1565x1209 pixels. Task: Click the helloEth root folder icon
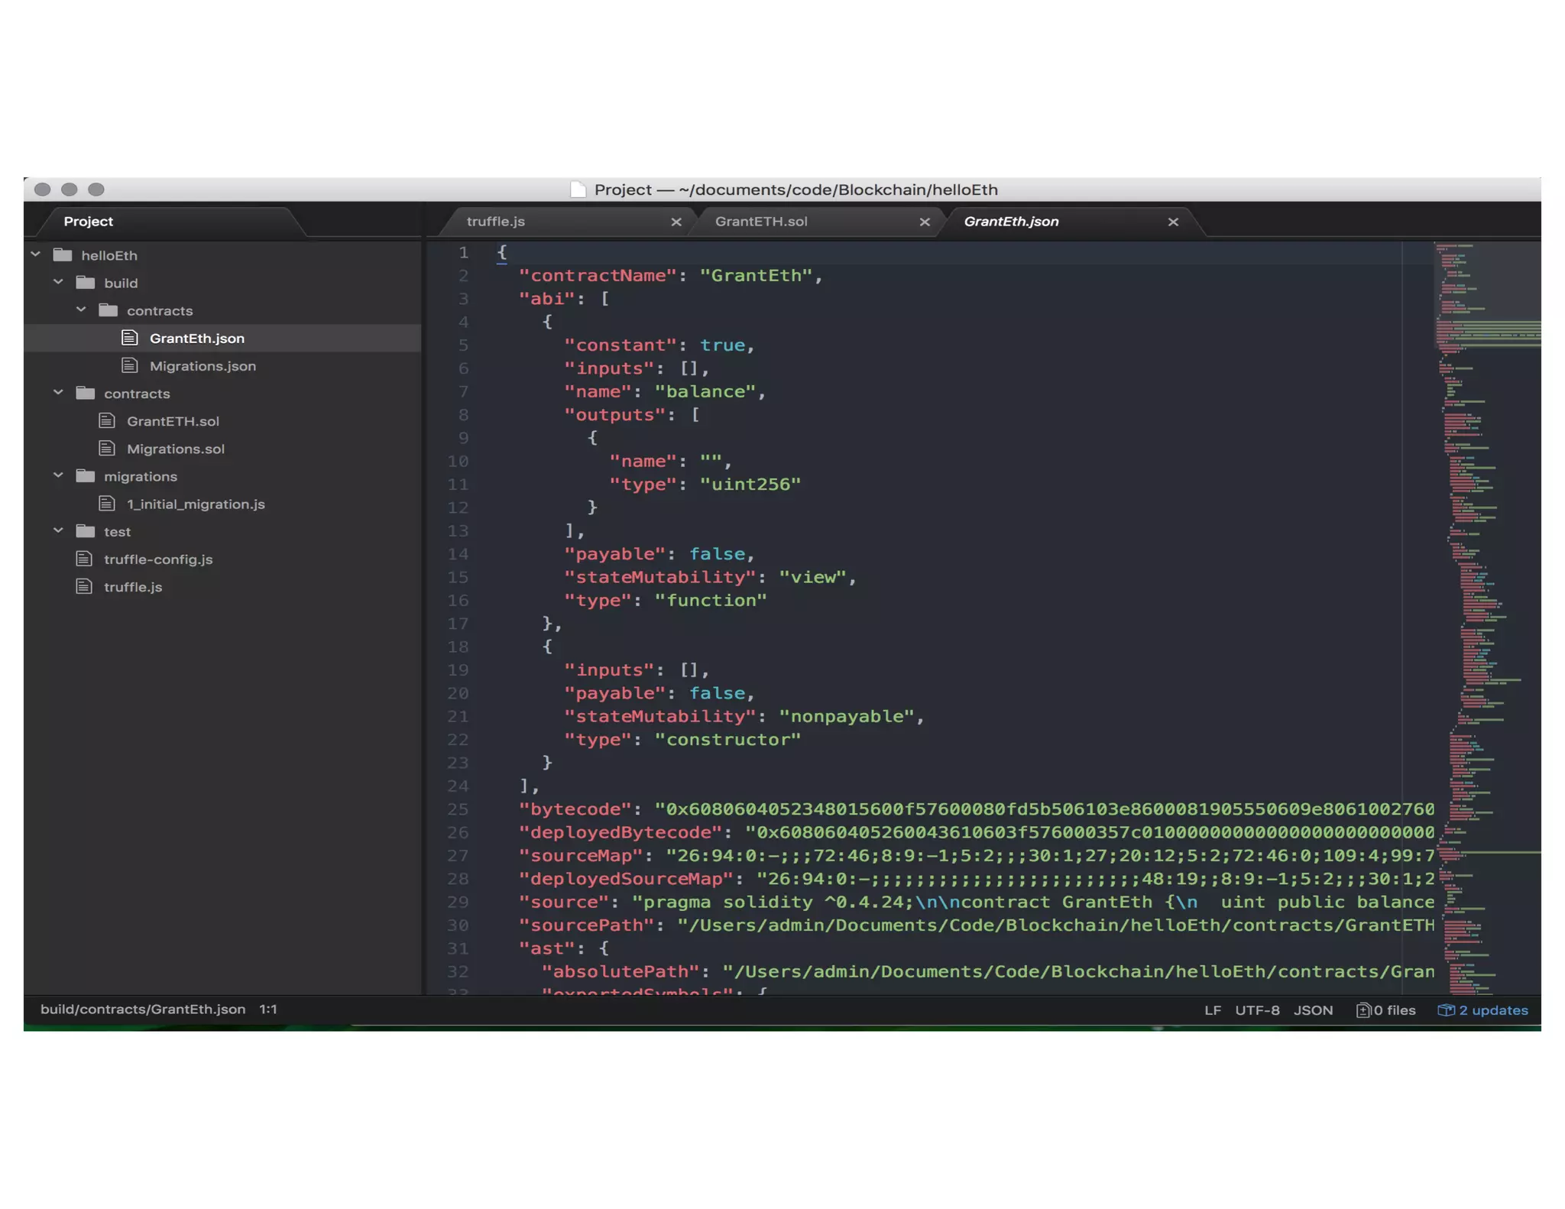(x=63, y=255)
